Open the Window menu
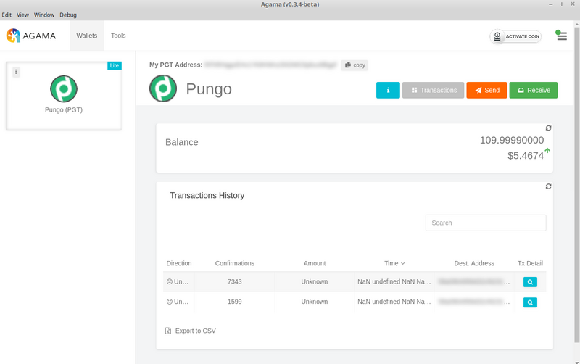Screen dimensions: 580x364 tap(44, 15)
